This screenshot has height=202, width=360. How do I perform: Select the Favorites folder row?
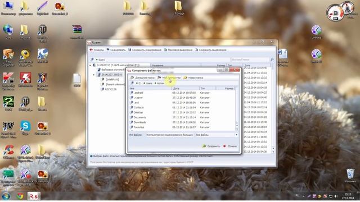182,127
